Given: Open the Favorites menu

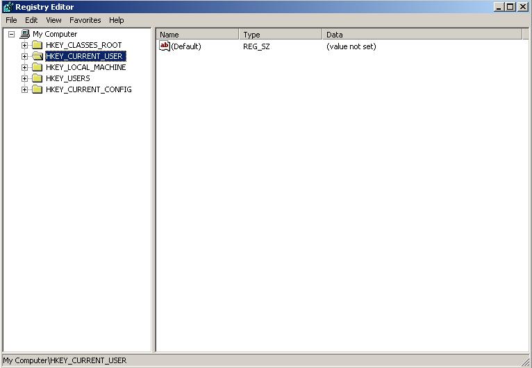Looking at the screenshot, I should pos(85,20).
